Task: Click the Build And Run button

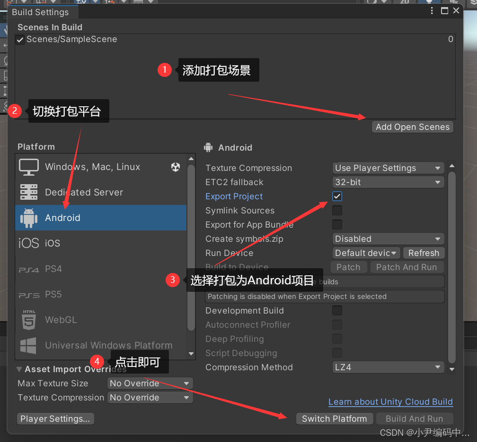Action: (415, 418)
